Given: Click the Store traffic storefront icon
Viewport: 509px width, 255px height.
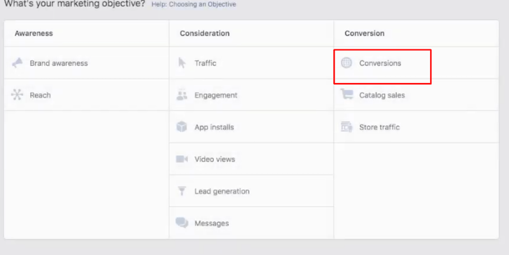Looking at the screenshot, I should [347, 127].
